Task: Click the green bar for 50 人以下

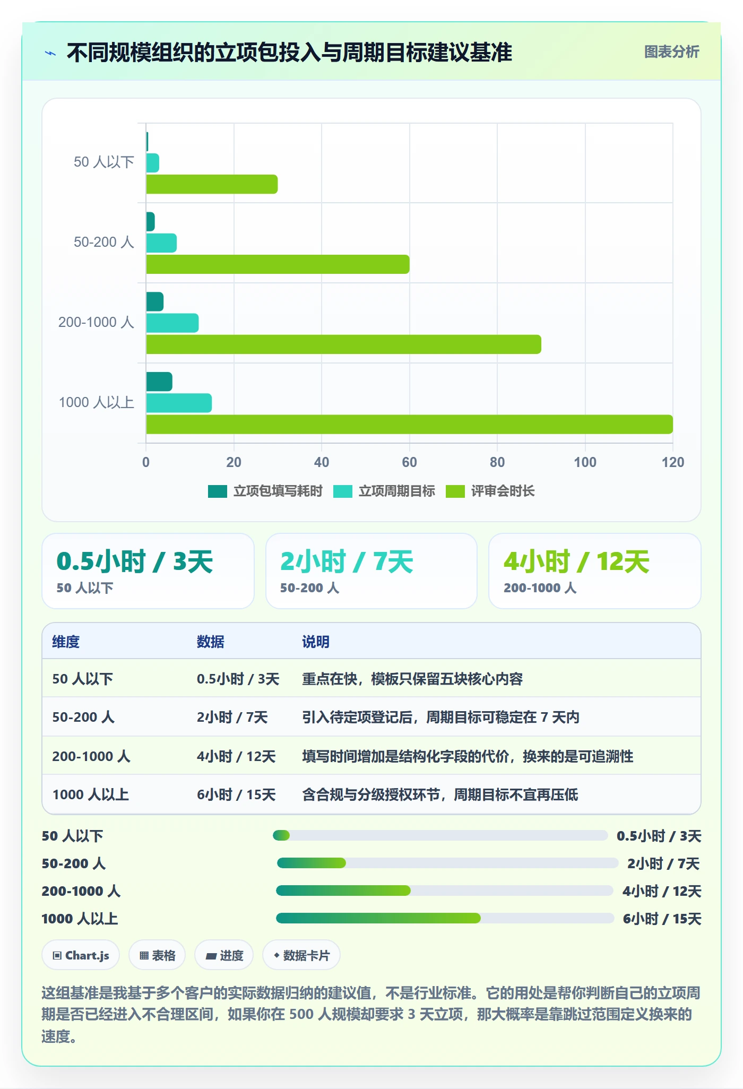Action: pyautogui.click(x=212, y=184)
